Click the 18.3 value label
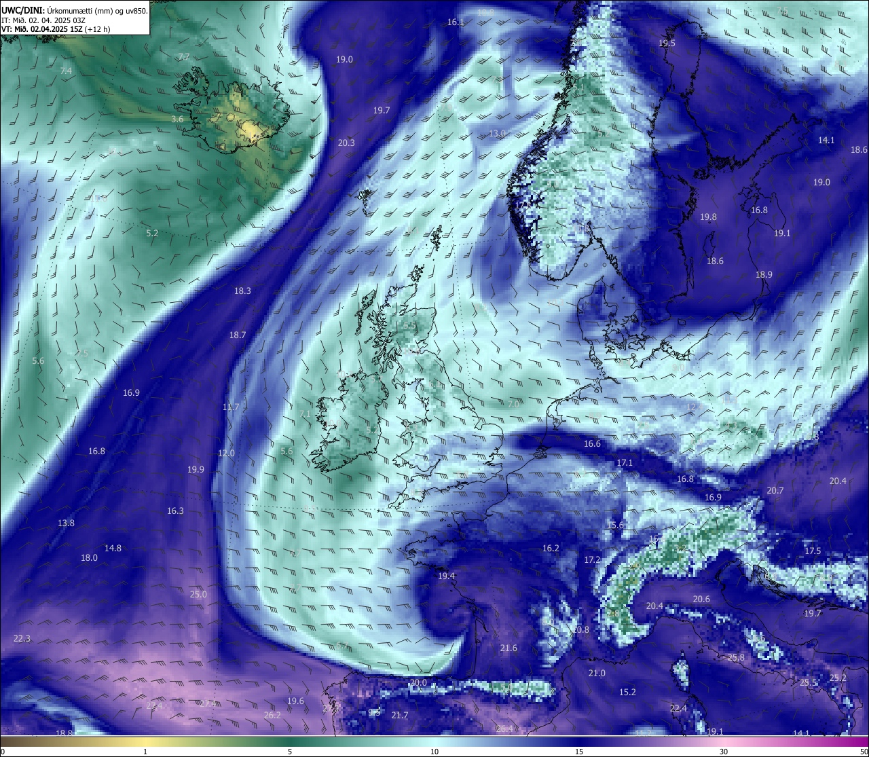This screenshot has height=757, width=869. 242,291
